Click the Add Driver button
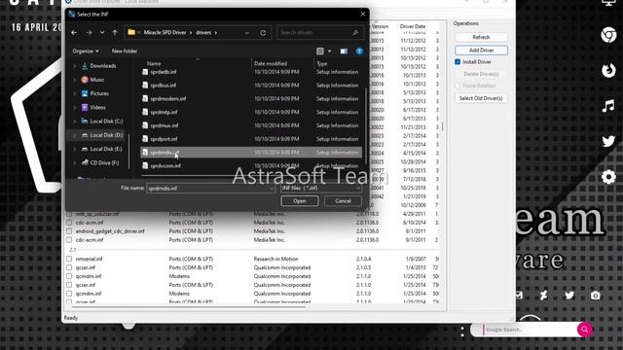Image resolution: width=623 pixels, height=350 pixels. (481, 51)
